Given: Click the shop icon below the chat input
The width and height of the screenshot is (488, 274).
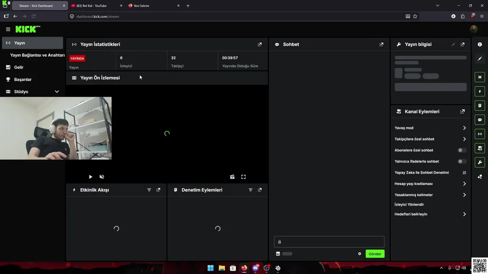Looking at the screenshot, I should [x=278, y=254].
